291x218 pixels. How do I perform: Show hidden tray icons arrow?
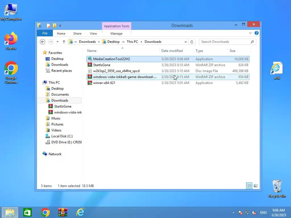(x=233, y=212)
